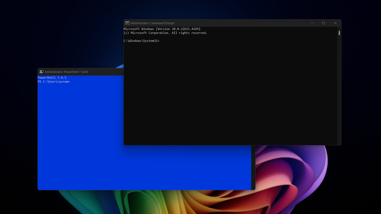Select the minimize icon on Command Prompt
Screen dimensions: 381x214
point(312,23)
